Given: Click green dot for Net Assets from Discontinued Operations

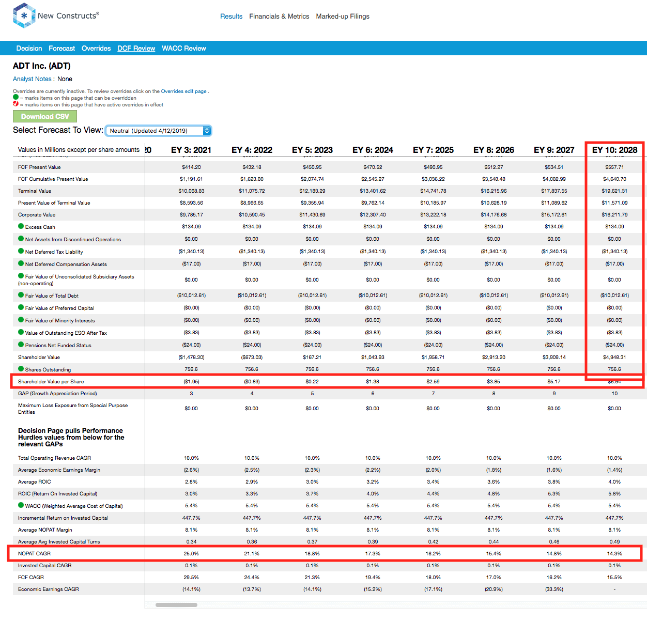Looking at the screenshot, I should click(21, 239).
